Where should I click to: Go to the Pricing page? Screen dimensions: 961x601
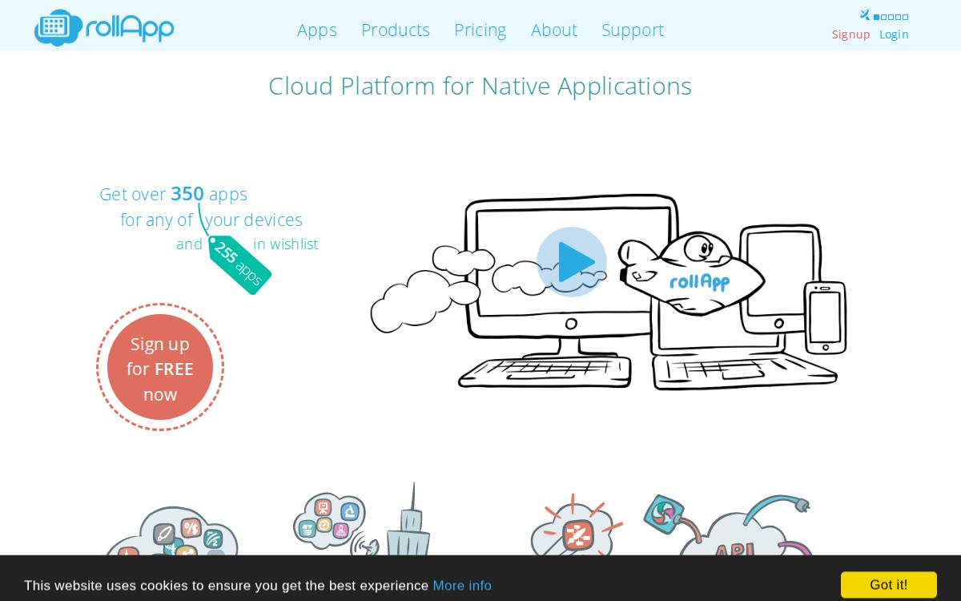point(480,30)
